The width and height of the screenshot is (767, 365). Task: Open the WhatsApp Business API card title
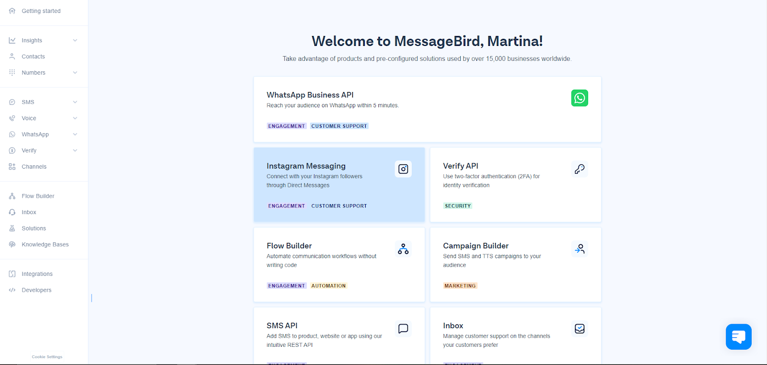tap(310, 95)
